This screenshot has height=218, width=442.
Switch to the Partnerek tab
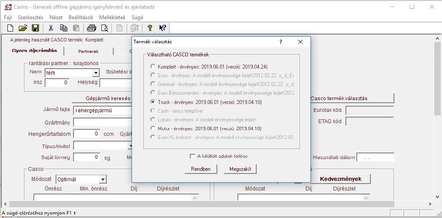[x=88, y=52]
